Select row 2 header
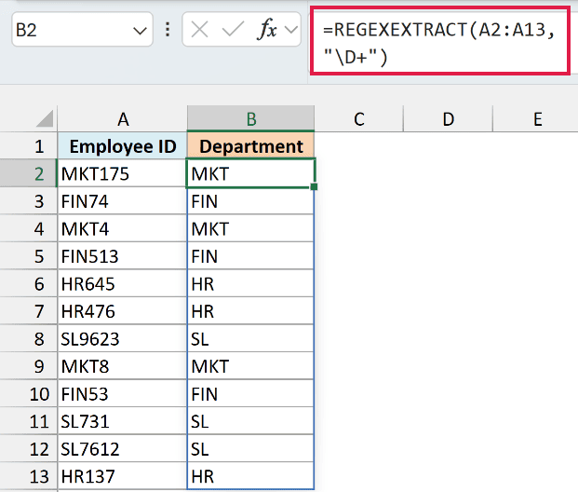578x492 pixels. (29, 173)
